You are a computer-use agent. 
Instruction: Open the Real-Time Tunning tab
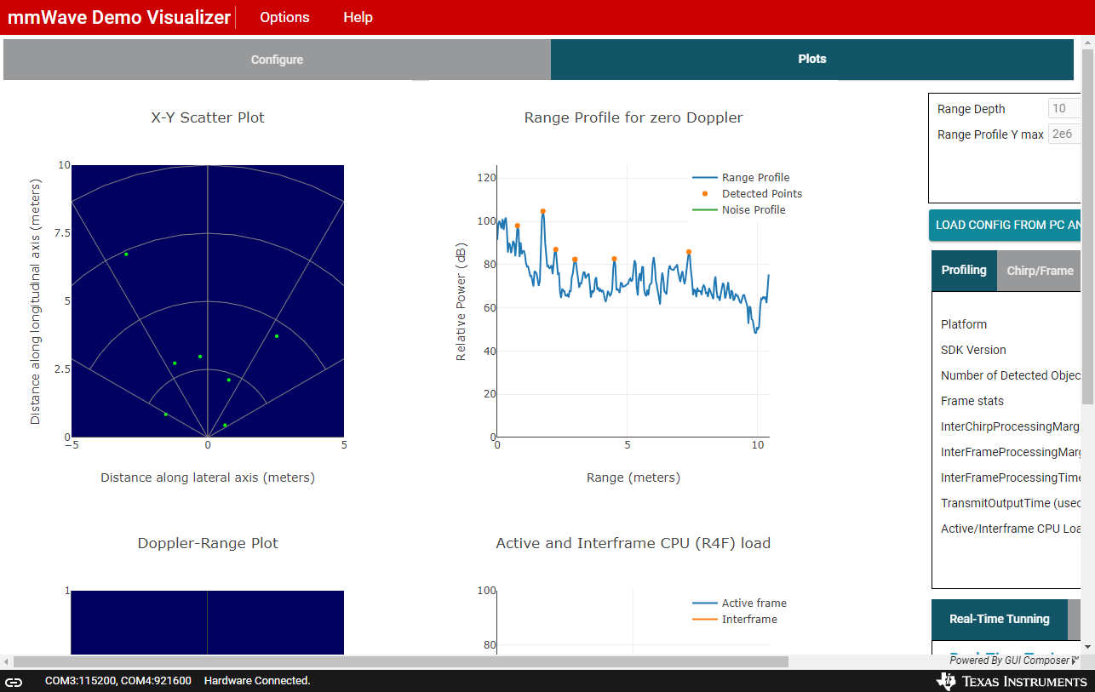click(x=1000, y=619)
